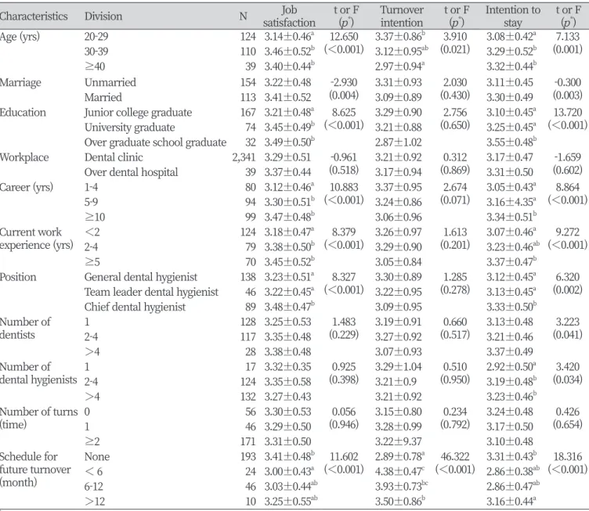
Task: Click "Number of turns (time)" label
Action: click(x=38, y=419)
